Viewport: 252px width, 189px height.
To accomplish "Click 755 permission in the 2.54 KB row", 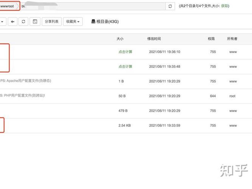I will pyautogui.click(x=213, y=125).
